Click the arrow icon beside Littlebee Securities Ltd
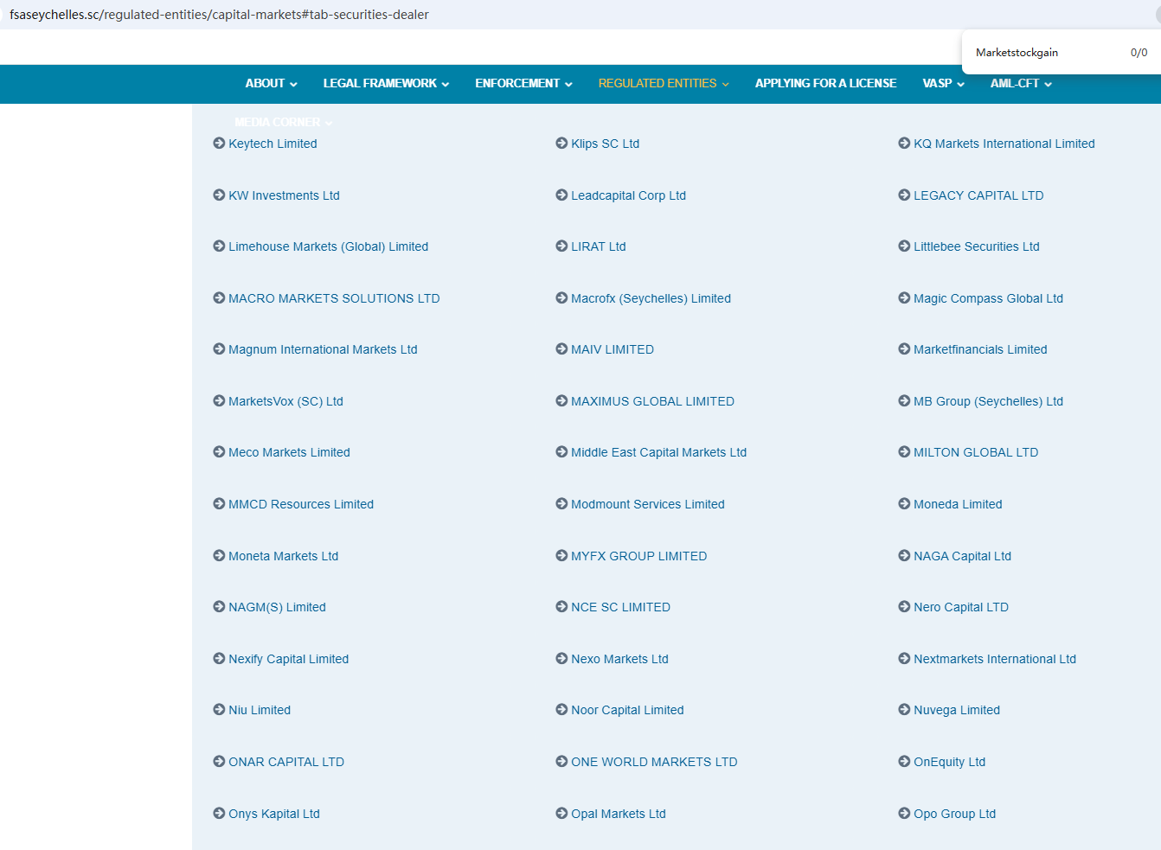The width and height of the screenshot is (1161, 850). coord(904,246)
